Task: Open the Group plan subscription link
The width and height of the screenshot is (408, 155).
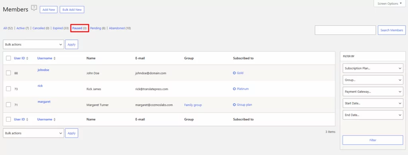Action: (x=244, y=105)
